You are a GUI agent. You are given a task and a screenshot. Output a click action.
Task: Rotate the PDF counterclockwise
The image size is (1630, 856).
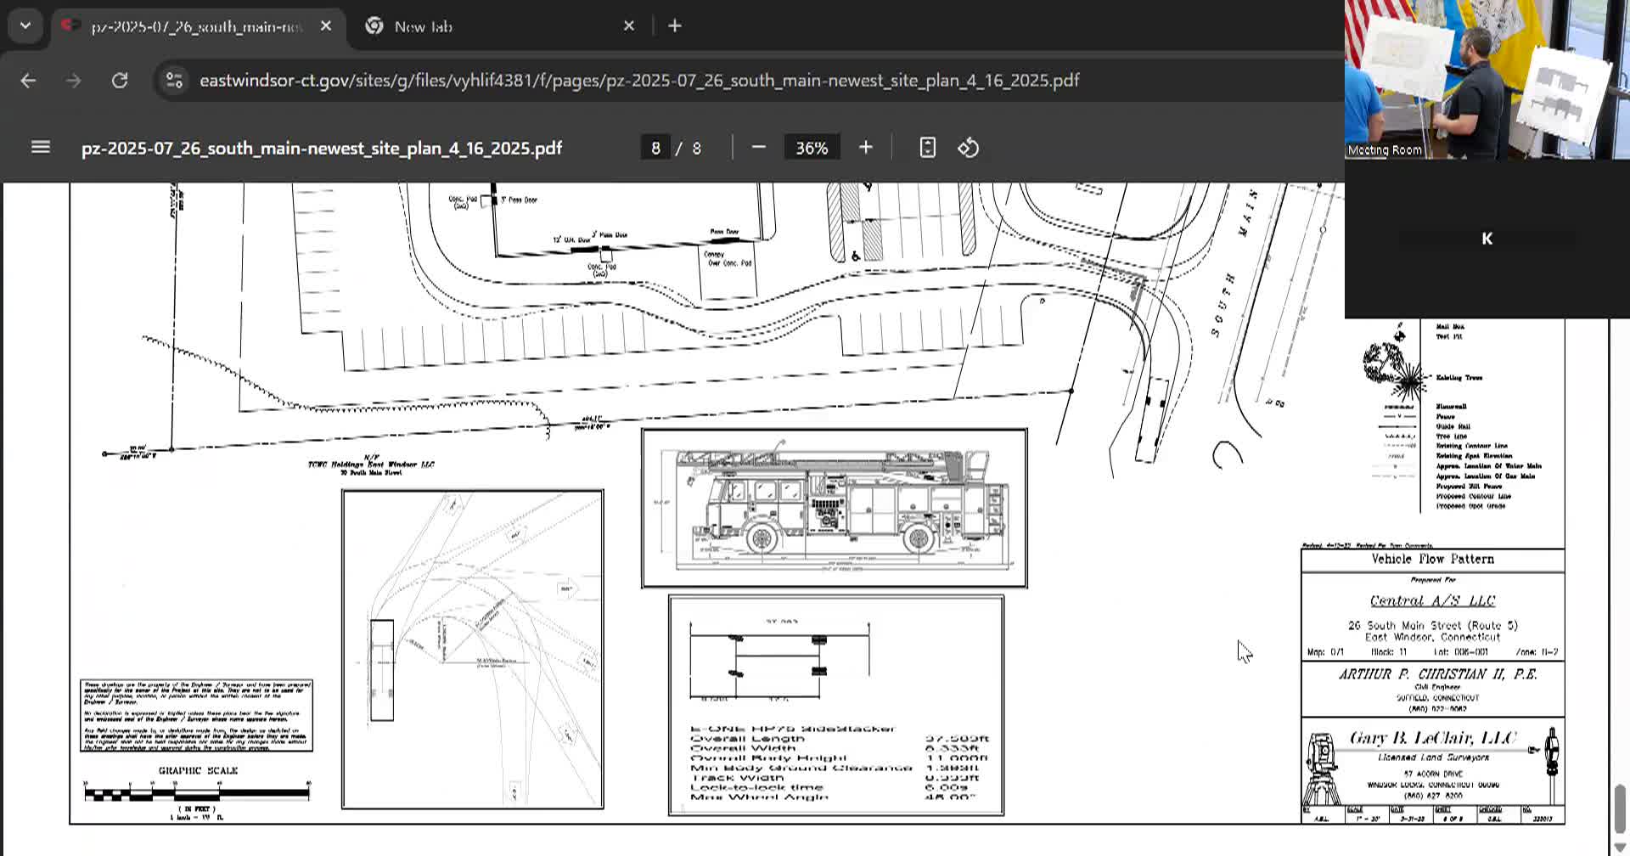tap(969, 148)
